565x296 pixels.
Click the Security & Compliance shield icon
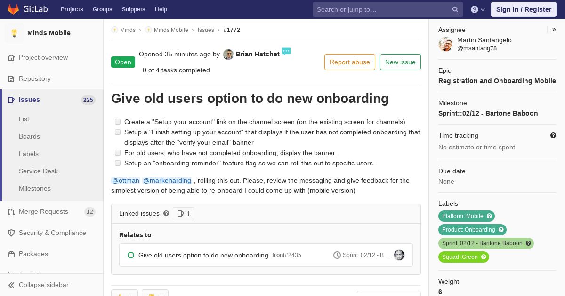tap(11, 233)
